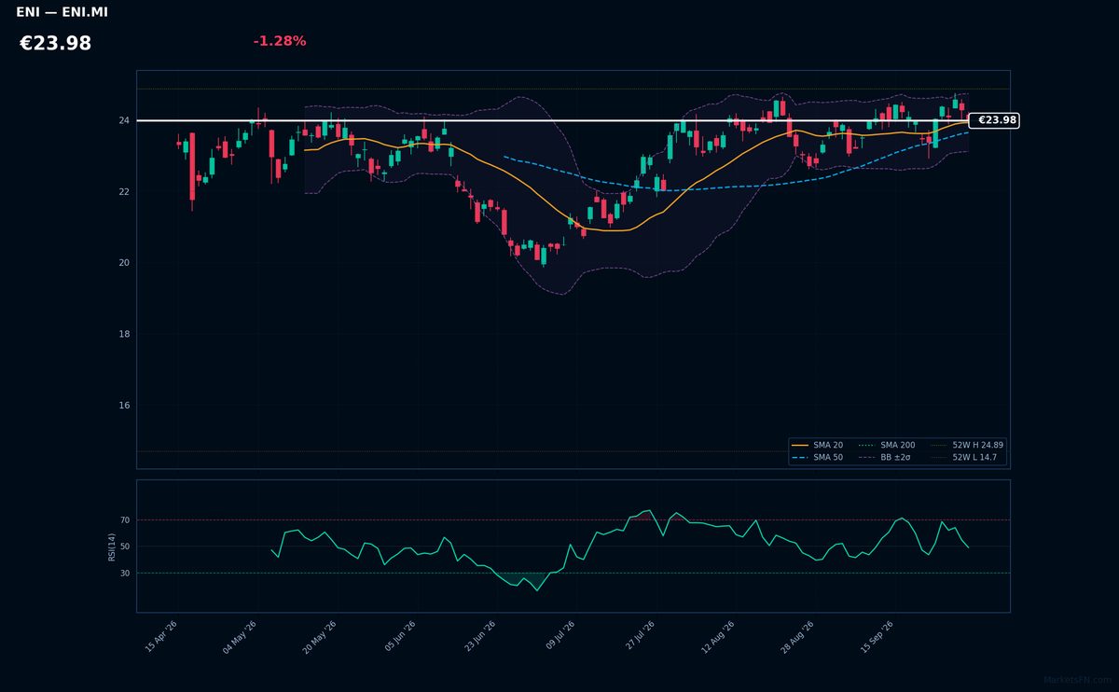
Task: Click the 20 price axis label
Action: [123, 263]
